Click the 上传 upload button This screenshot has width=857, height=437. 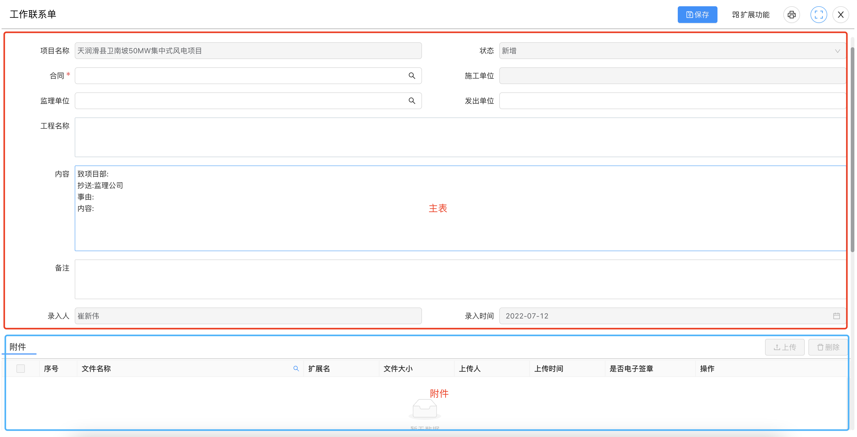click(784, 347)
